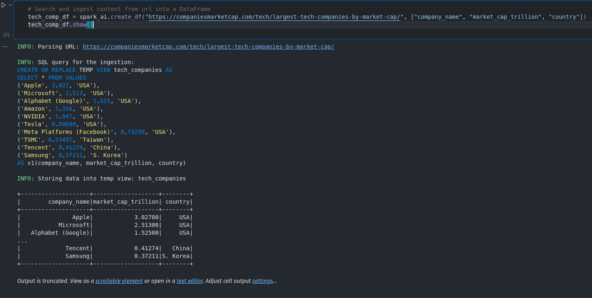Open the cell output ellipsis menu
592x298 pixels.
[x=5, y=47]
